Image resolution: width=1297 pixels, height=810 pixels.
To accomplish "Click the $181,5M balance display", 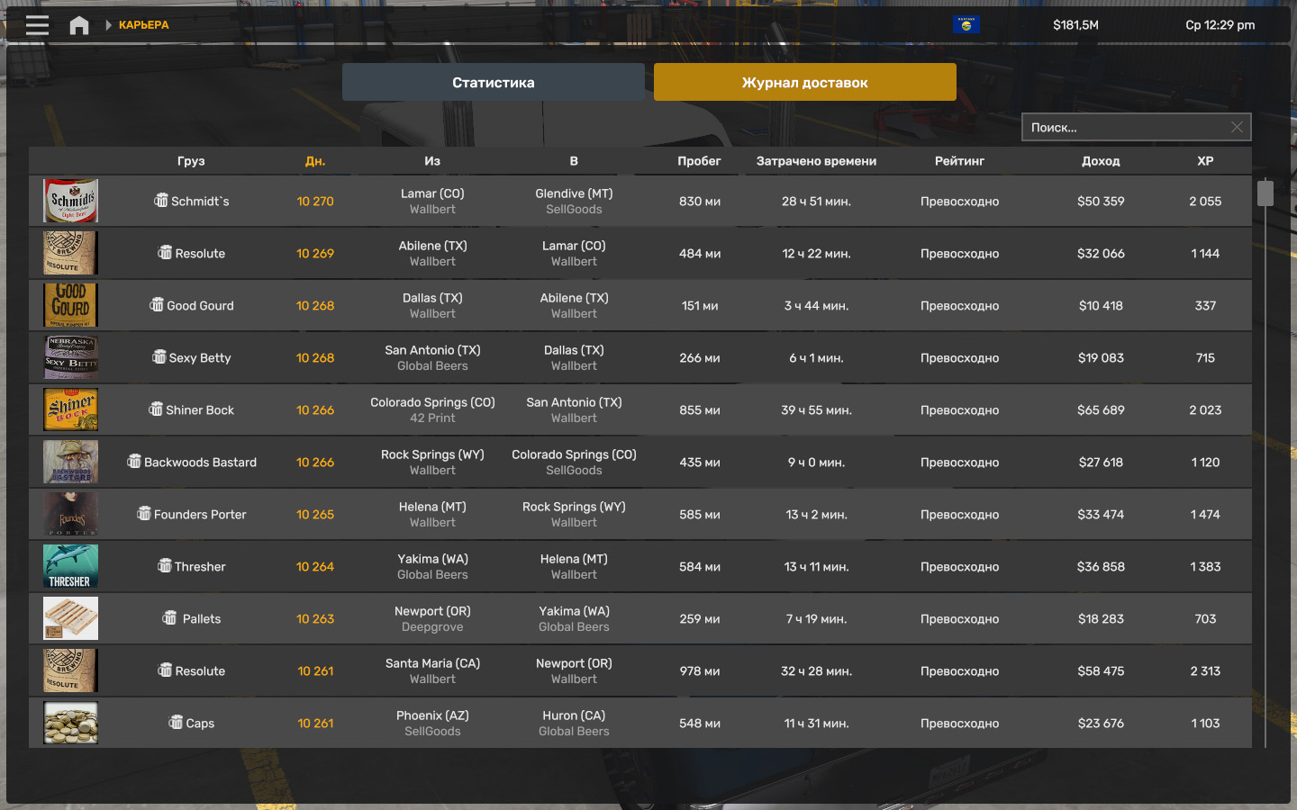I will point(1075,25).
